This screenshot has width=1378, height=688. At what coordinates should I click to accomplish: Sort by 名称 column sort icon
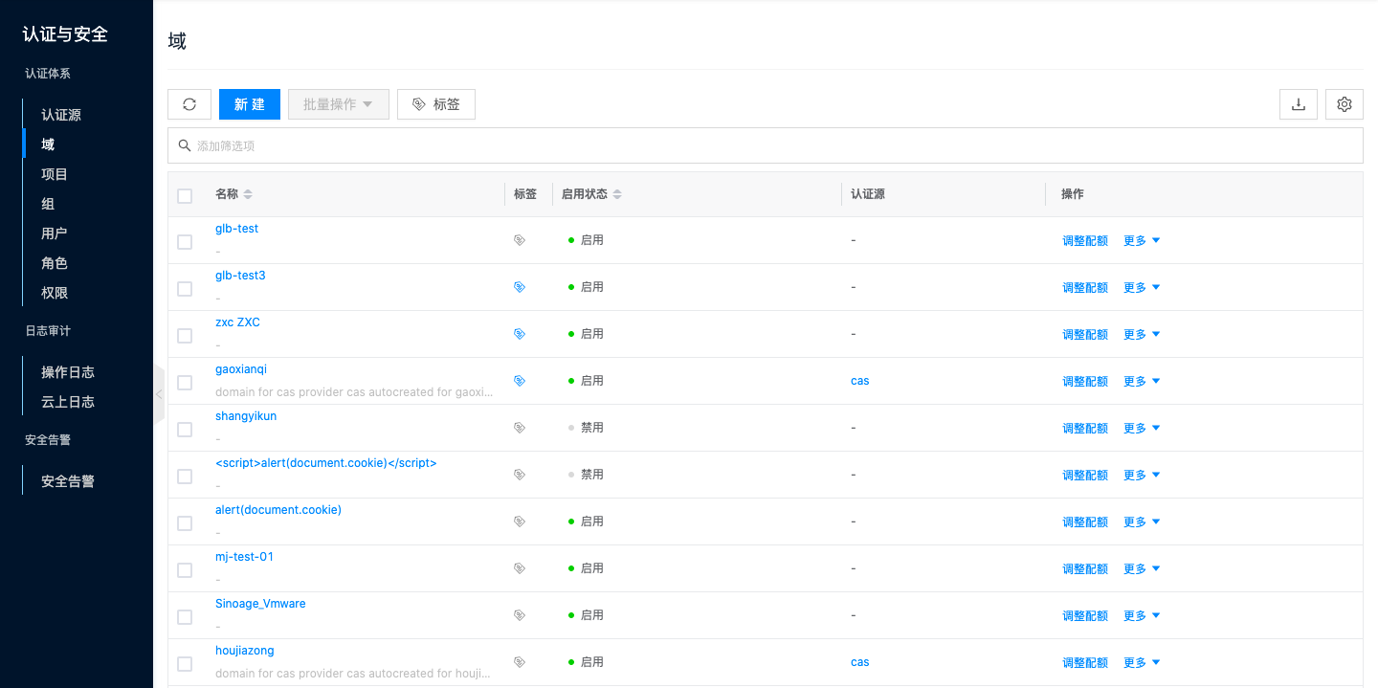click(x=248, y=194)
